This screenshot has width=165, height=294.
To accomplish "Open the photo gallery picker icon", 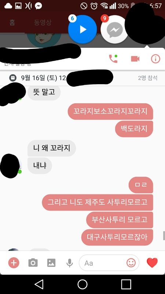I will pyautogui.click(x=51, y=263).
